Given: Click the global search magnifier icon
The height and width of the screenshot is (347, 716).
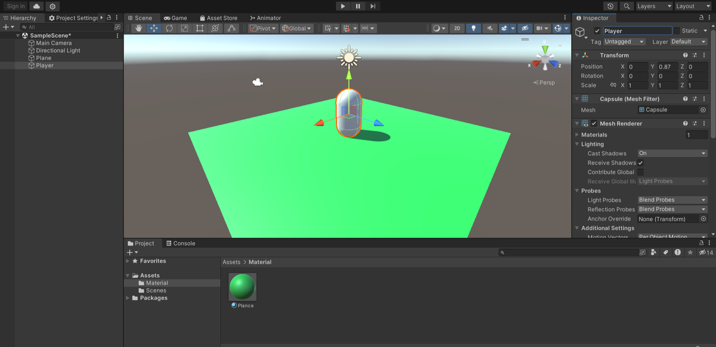Looking at the screenshot, I should point(626,6).
